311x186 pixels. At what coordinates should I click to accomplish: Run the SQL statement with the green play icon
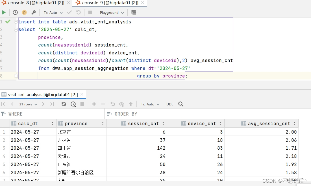pyautogui.click(x=4, y=12)
